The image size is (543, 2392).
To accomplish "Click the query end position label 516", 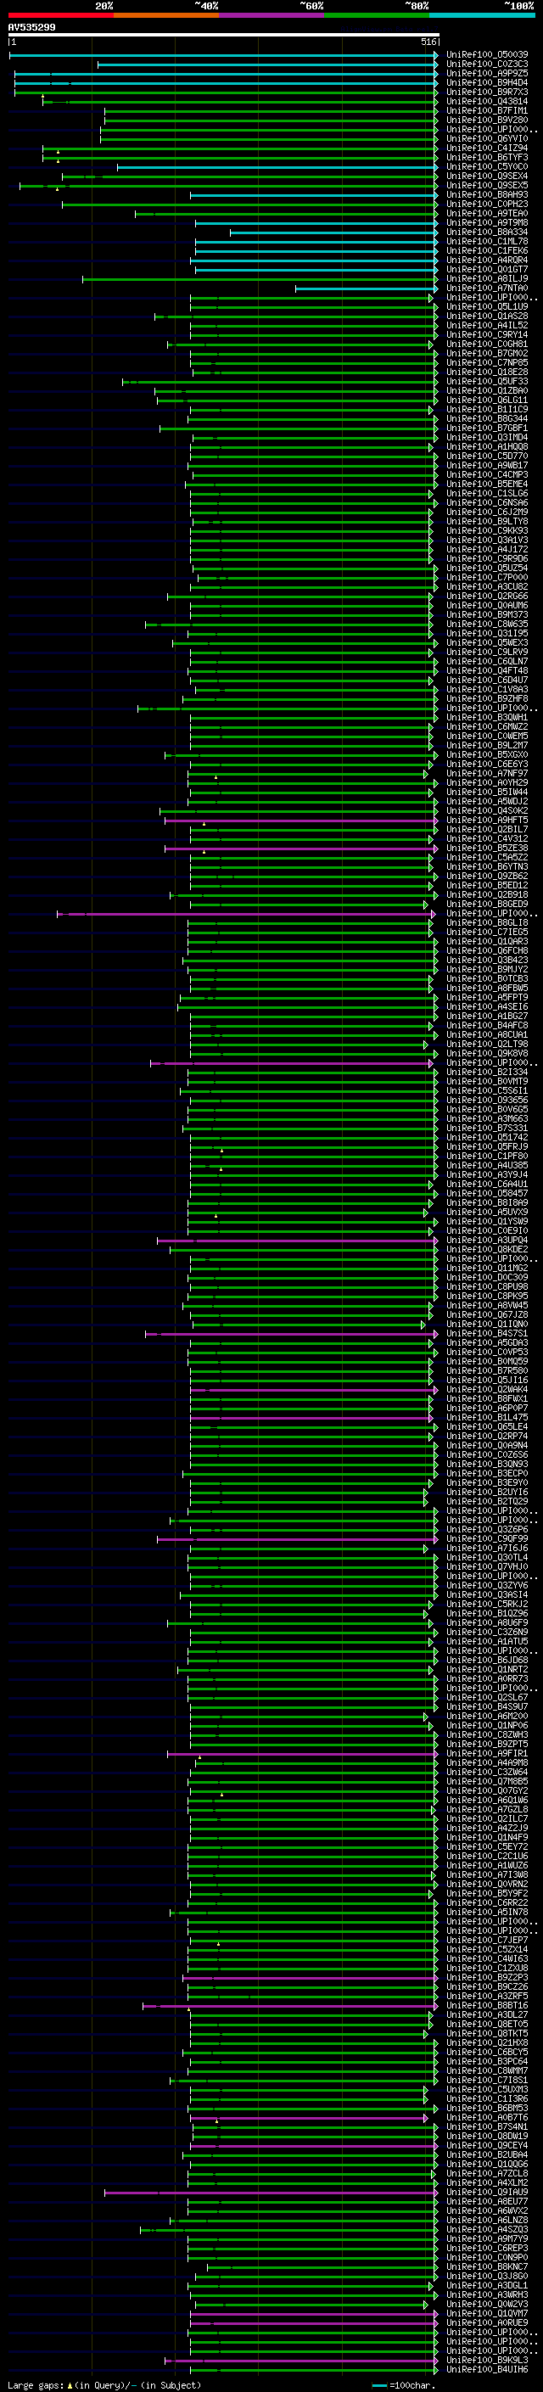I will (428, 42).
